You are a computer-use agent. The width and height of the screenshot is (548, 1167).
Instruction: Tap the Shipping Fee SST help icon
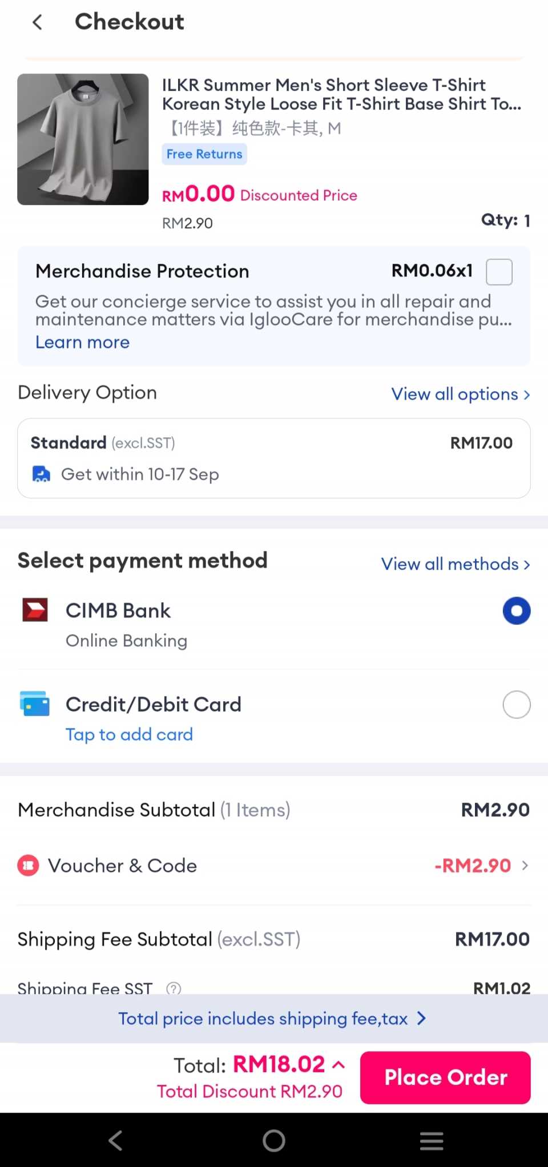174,988
